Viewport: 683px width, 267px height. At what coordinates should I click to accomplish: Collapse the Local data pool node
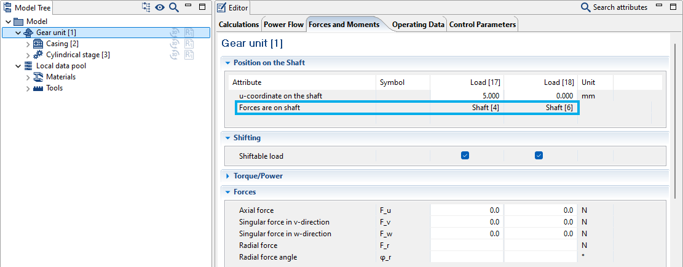tap(18, 66)
